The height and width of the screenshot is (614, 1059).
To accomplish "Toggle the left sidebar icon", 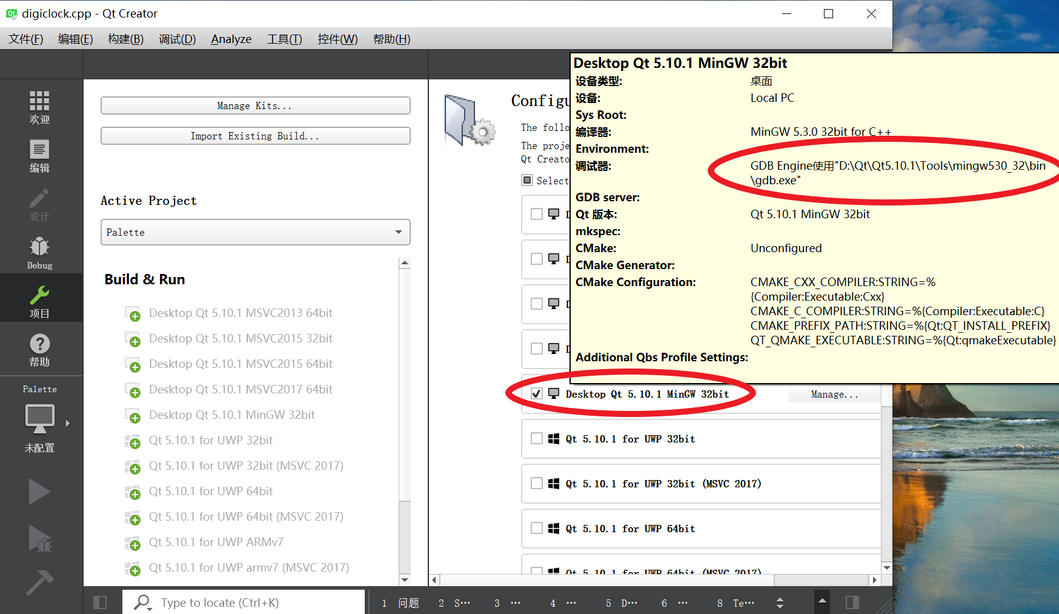I will click(x=100, y=602).
